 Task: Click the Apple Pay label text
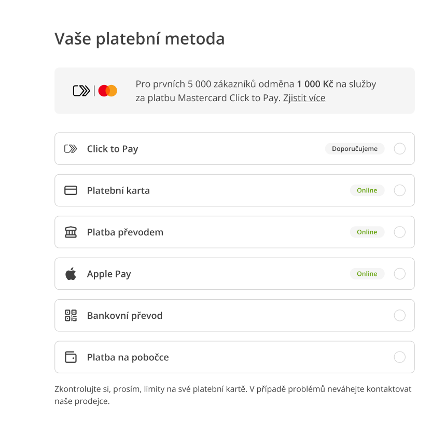109,274
